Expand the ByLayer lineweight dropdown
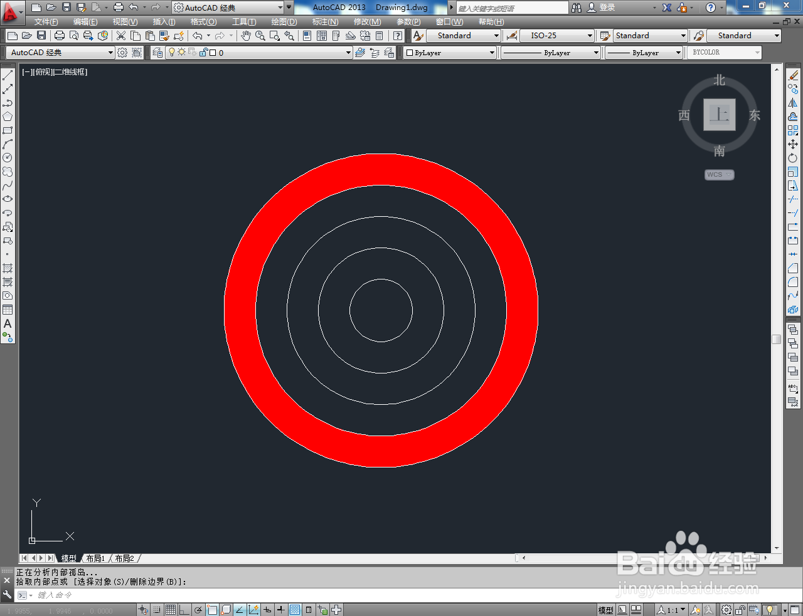 [678, 53]
